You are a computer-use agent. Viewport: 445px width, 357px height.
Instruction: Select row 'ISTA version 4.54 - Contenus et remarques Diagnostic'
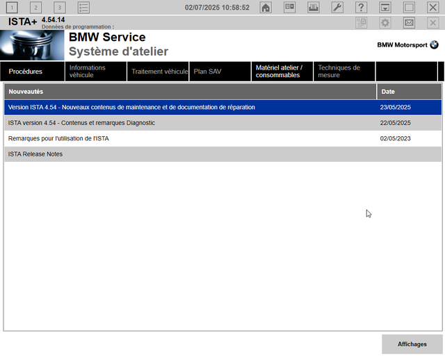pyautogui.click(x=222, y=123)
